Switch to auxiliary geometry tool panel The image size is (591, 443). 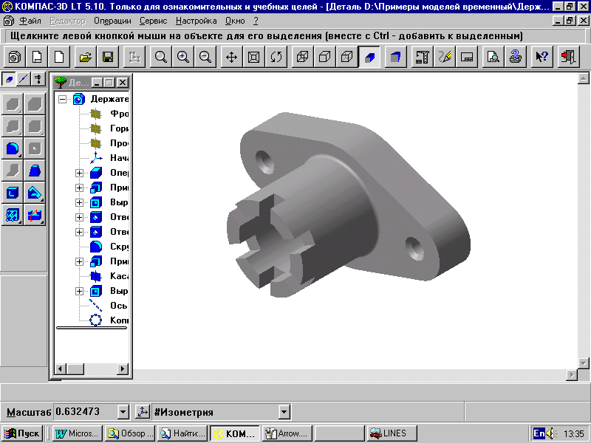24,79
